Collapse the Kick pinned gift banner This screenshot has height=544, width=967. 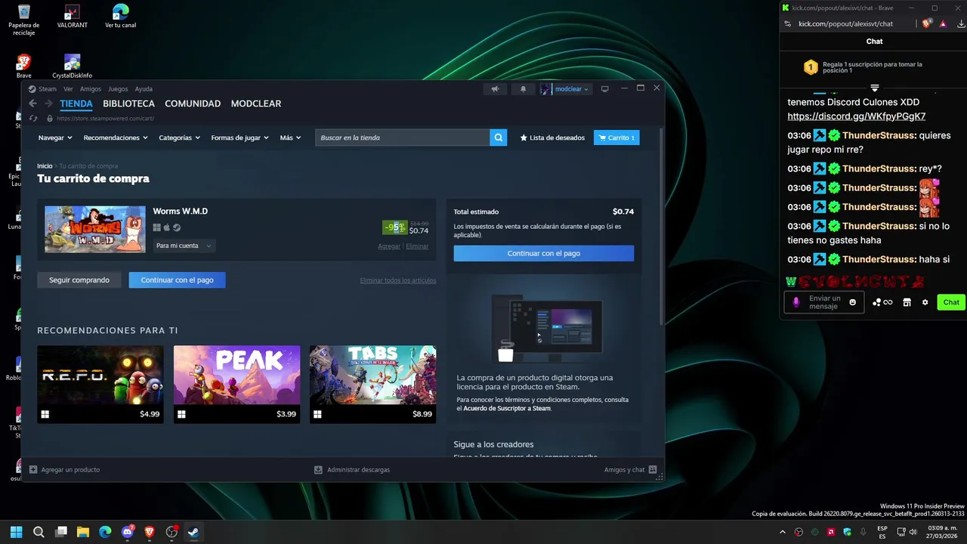coord(874,88)
